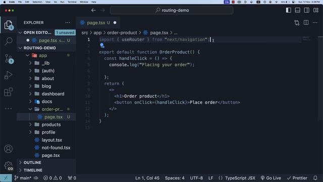Open changes compare icon in editor toolbar

(297, 23)
